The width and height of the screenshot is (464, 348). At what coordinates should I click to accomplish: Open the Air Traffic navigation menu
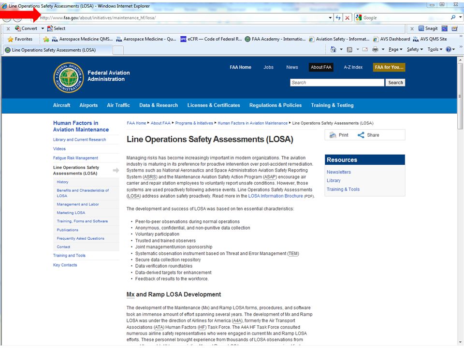pyautogui.click(x=118, y=105)
